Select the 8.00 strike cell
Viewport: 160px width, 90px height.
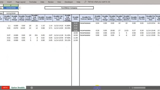point(75,23)
